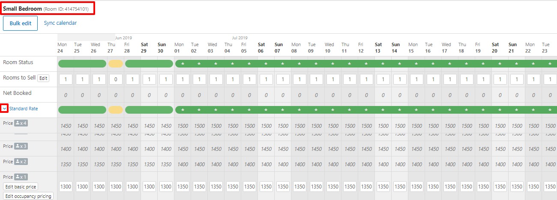The image size is (557, 200).
Task: Click the two-person occupancy icon
Action: [21, 162]
